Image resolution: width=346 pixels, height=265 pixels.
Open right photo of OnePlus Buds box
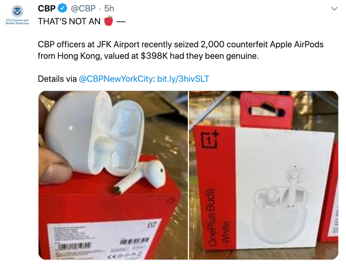tap(264, 175)
